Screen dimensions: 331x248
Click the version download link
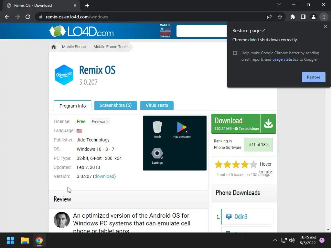coord(104,176)
